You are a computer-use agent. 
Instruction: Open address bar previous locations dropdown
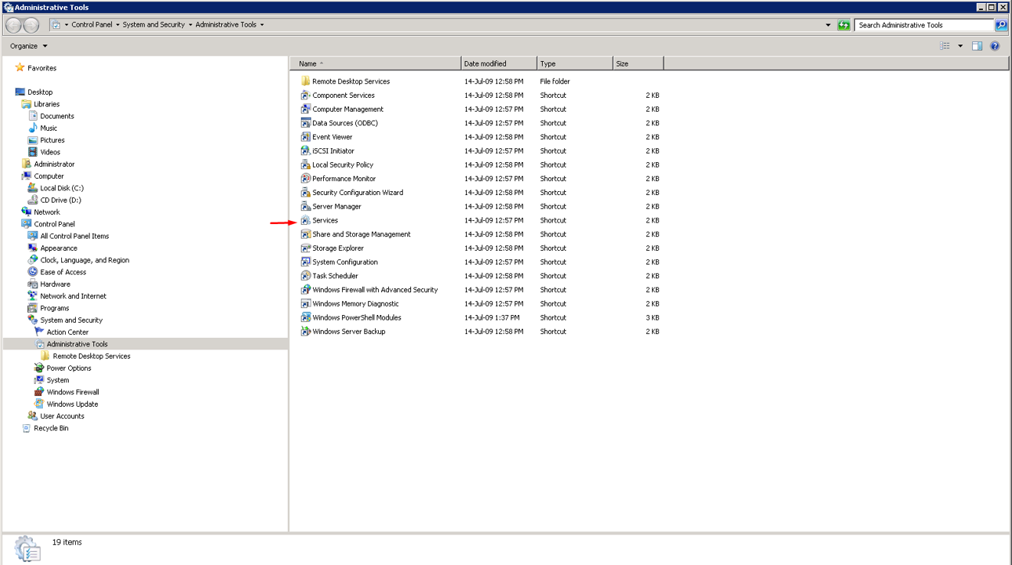click(x=828, y=24)
